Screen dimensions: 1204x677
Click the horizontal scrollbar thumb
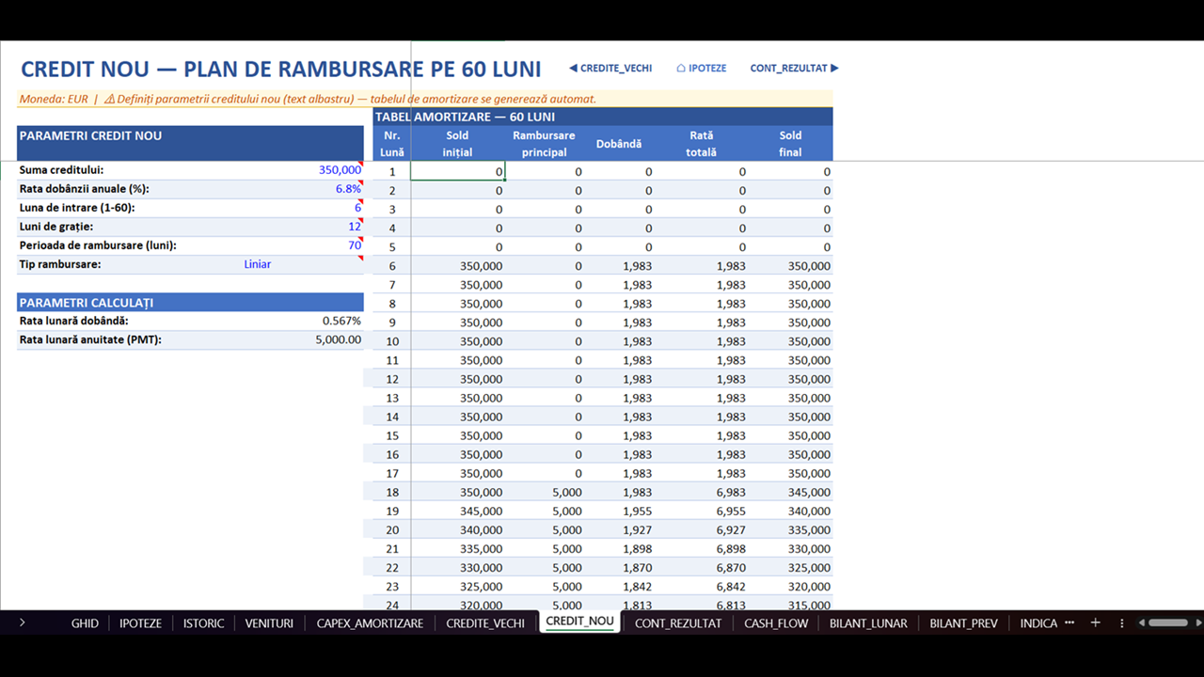1168,622
